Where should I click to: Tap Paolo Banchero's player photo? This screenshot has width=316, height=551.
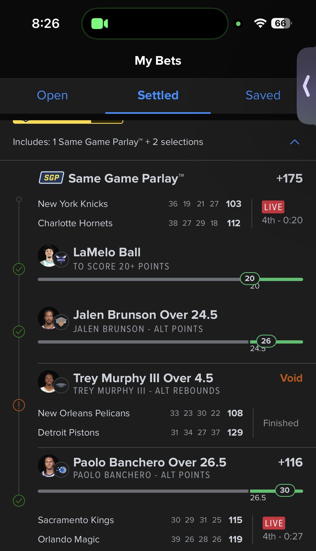click(49, 465)
